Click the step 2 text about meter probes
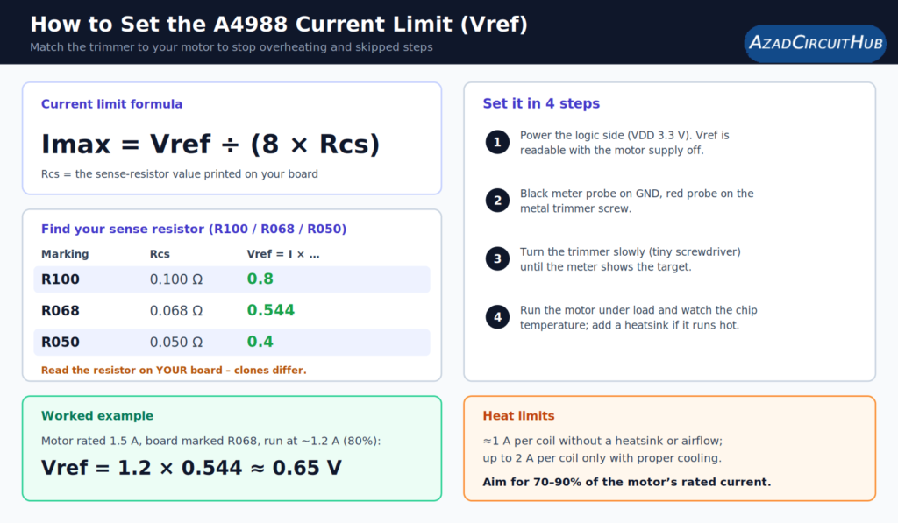The image size is (898, 523). click(x=637, y=201)
